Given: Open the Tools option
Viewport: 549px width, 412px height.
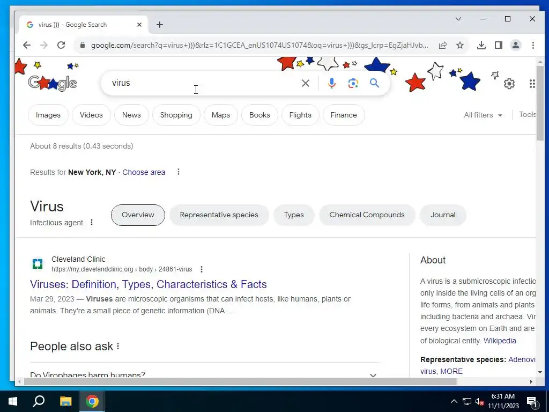Looking at the screenshot, I should 527,115.
